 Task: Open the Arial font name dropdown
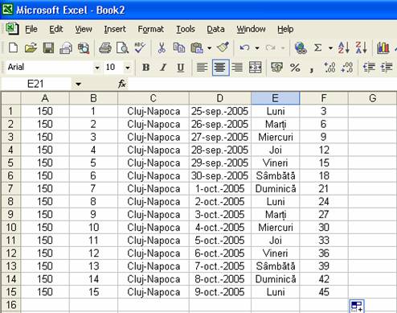click(x=97, y=68)
